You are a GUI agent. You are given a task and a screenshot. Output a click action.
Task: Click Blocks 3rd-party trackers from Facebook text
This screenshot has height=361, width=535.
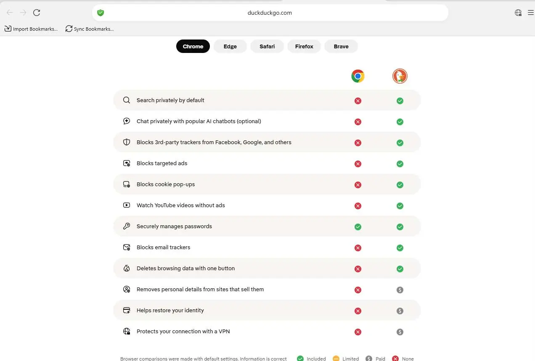point(214,142)
